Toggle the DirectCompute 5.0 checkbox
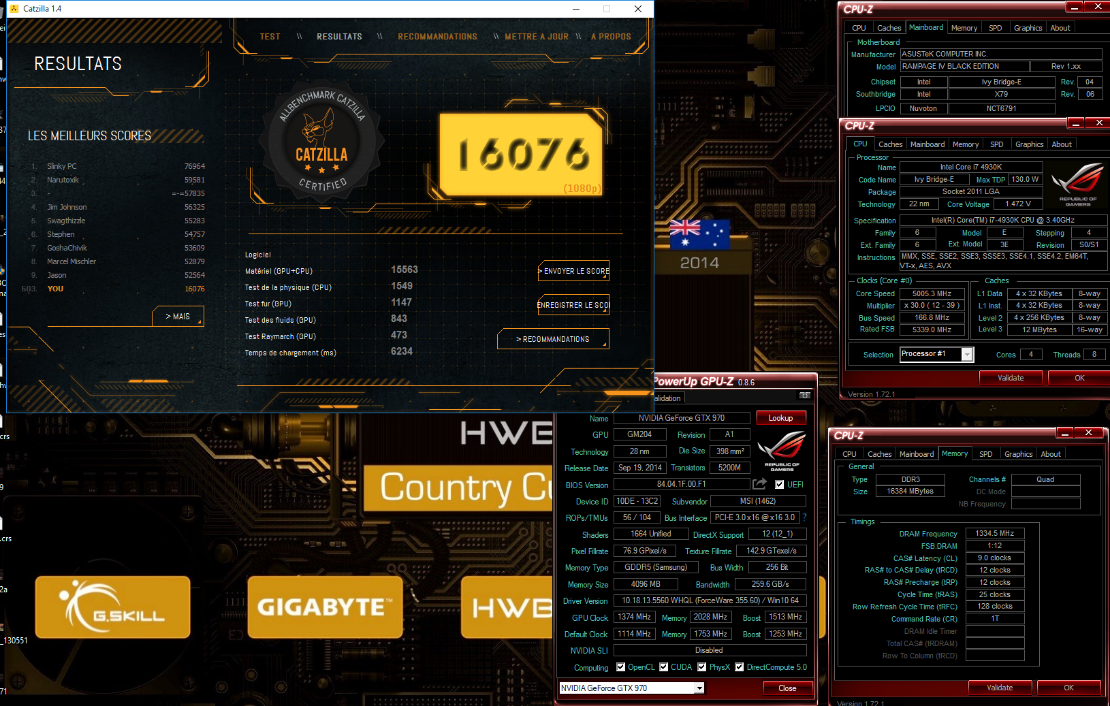This screenshot has width=1110, height=706. 740,667
